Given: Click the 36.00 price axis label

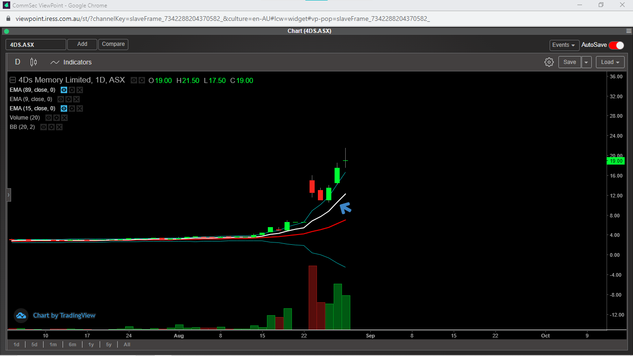Looking at the screenshot, I should 616,76.
